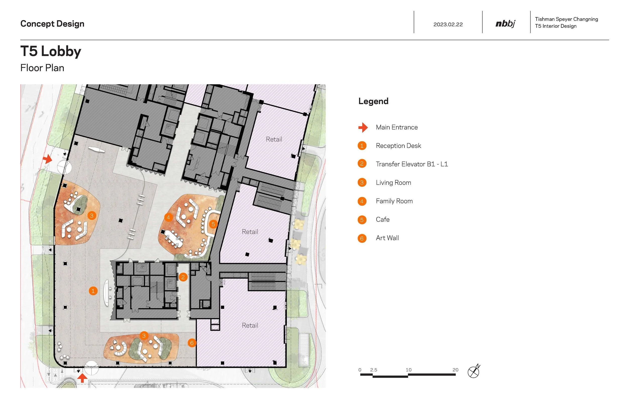Screen dimensions: 628x406
Task: Click the nbbj logo in the header
Action: [x=505, y=24]
